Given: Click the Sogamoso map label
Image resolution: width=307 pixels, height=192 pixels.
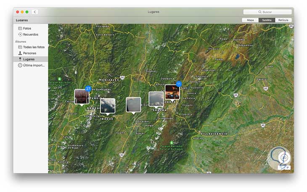Looking at the screenshot, I should tap(246, 45).
